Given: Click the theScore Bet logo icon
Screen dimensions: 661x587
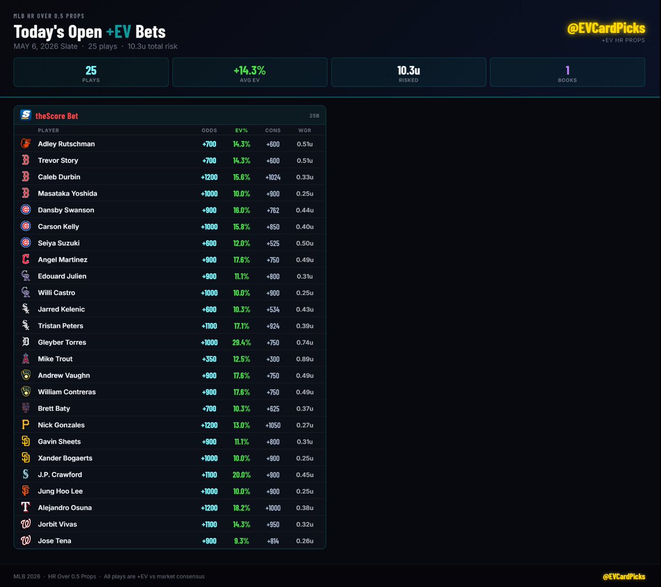Looking at the screenshot, I should [x=26, y=115].
